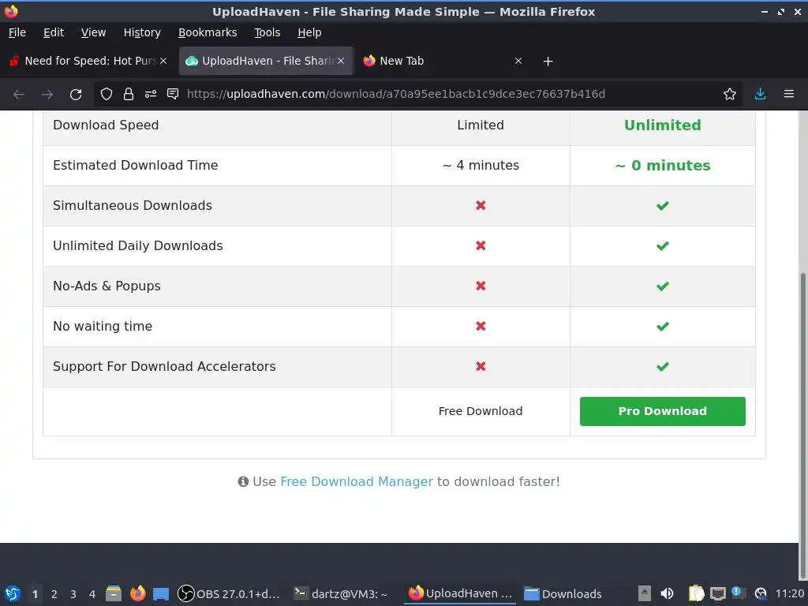Show site security padlock info
Image resolution: width=808 pixels, height=606 pixels.
coord(129,94)
